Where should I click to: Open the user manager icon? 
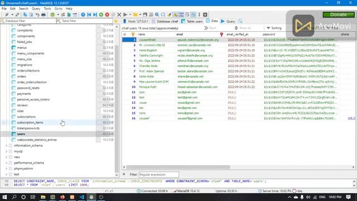63,15
